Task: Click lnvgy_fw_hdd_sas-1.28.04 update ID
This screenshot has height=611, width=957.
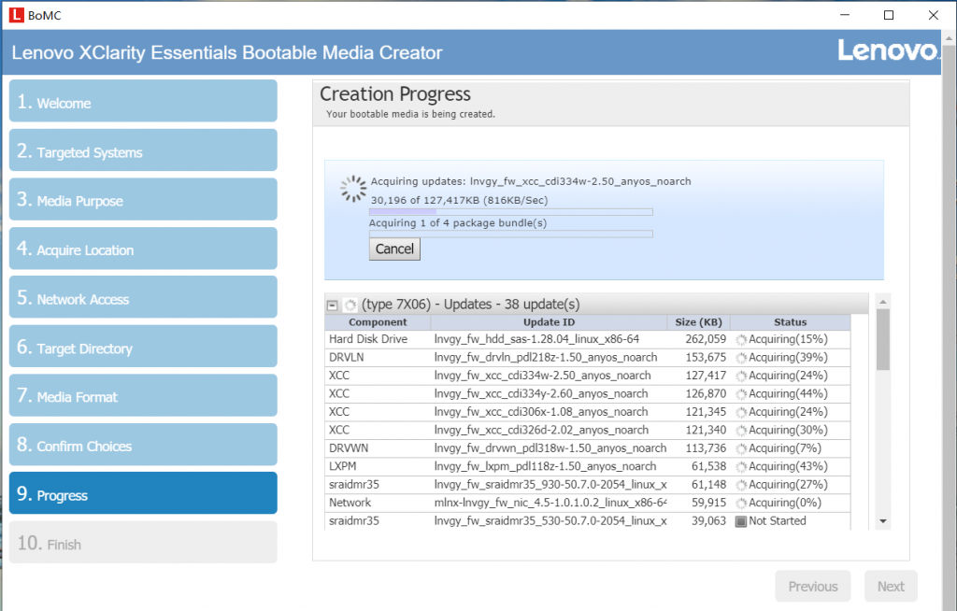Action: pos(536,339)
